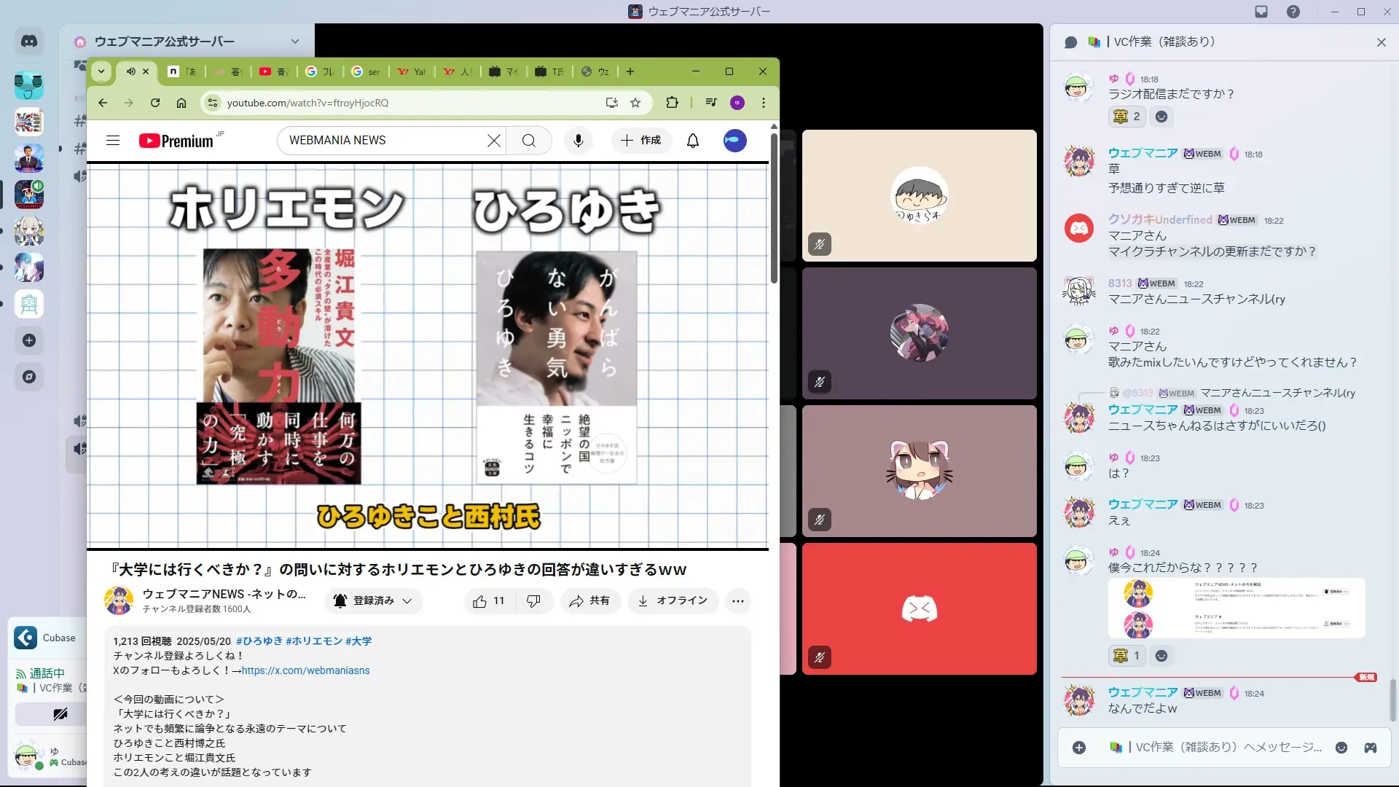Open video more actions three-dot menu
This screenshot has height=787, width=1399.
coord(737,601)
